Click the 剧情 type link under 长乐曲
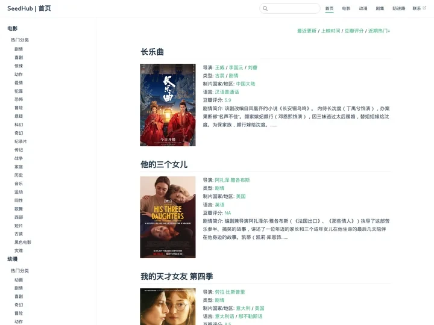This screenshot has width=434, height=325. 234,75
